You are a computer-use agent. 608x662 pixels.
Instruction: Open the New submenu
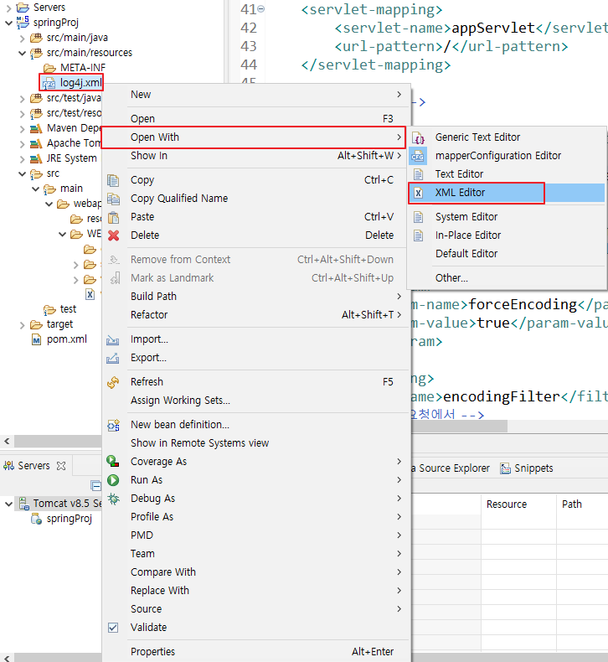coord(255,95)
